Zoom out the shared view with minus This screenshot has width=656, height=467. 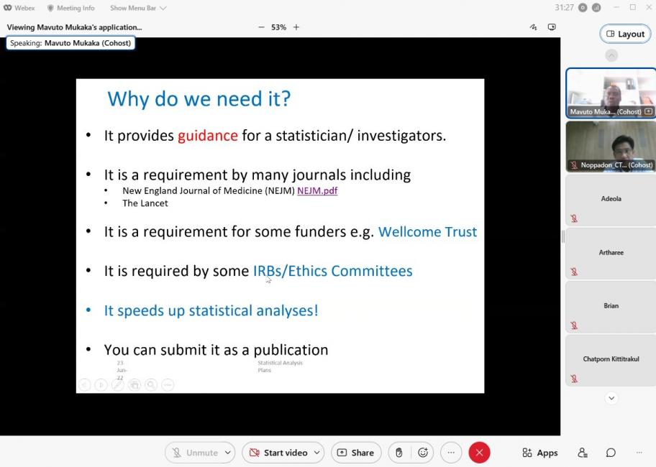point(262,27)
